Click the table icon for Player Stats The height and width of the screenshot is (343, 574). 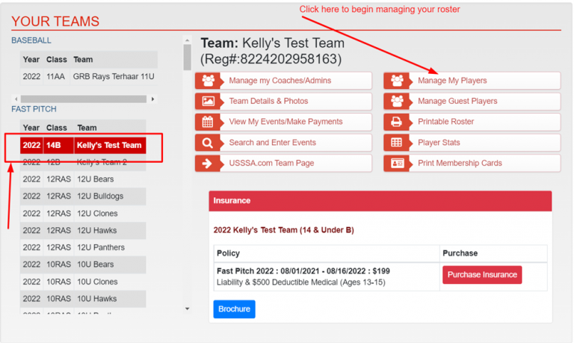[397, 143]
